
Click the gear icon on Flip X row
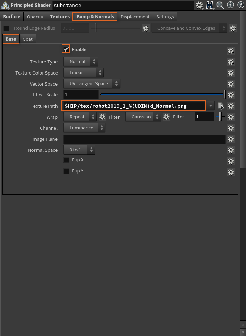230,161
